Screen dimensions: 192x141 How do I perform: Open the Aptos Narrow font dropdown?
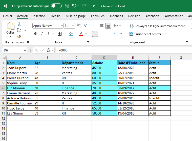62,26
